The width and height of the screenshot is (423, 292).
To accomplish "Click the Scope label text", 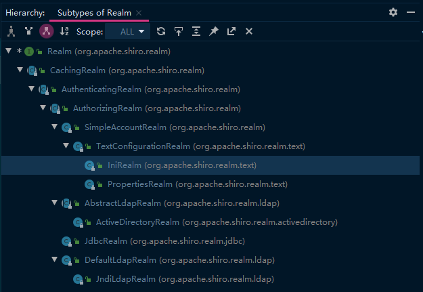I will [89, 32].
